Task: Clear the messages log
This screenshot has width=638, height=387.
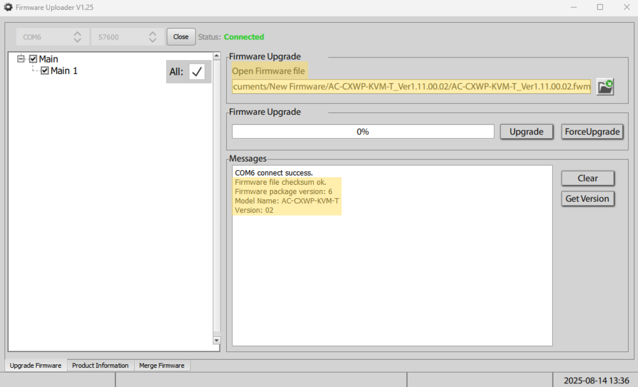Action: coord(588,178)
